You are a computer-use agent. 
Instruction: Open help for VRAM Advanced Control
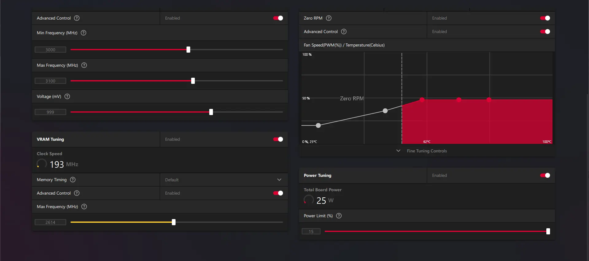77,193
